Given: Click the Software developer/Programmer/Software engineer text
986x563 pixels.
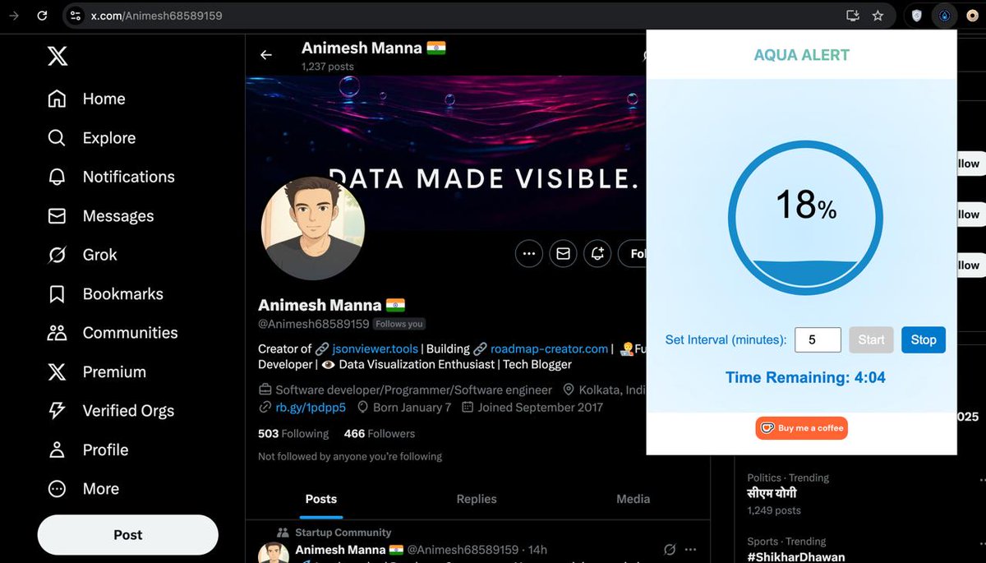Looking at the screenshot, I should click(414, 390).
